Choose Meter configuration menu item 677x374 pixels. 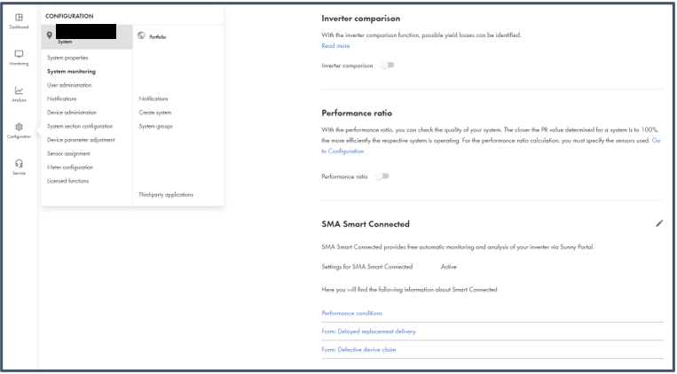coord(69,167)
